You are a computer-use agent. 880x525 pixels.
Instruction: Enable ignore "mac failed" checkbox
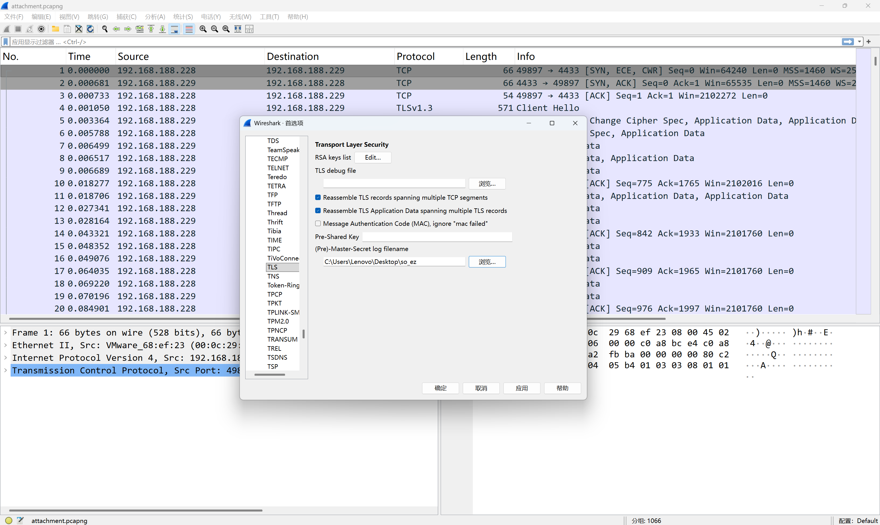318,224
